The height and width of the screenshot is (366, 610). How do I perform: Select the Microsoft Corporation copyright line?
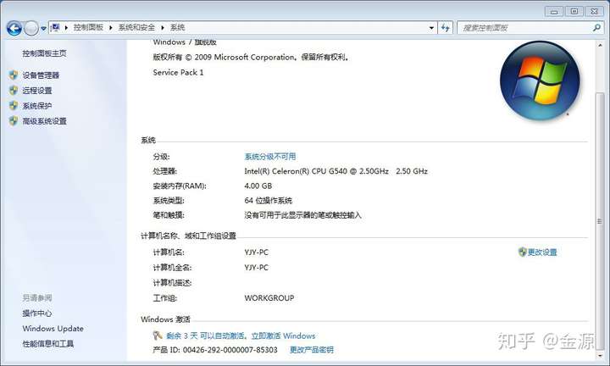[x=252, y=58]
